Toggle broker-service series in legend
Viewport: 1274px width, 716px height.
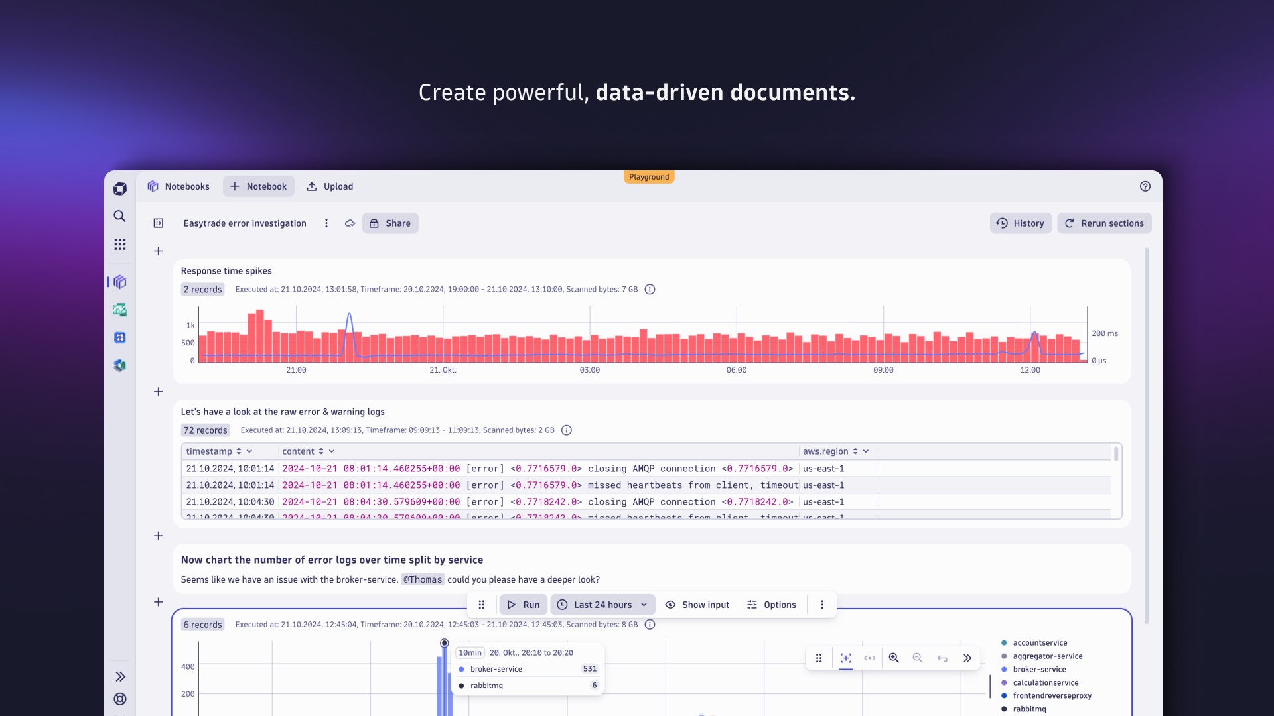pyautogui.click(x=1033, y=670)
